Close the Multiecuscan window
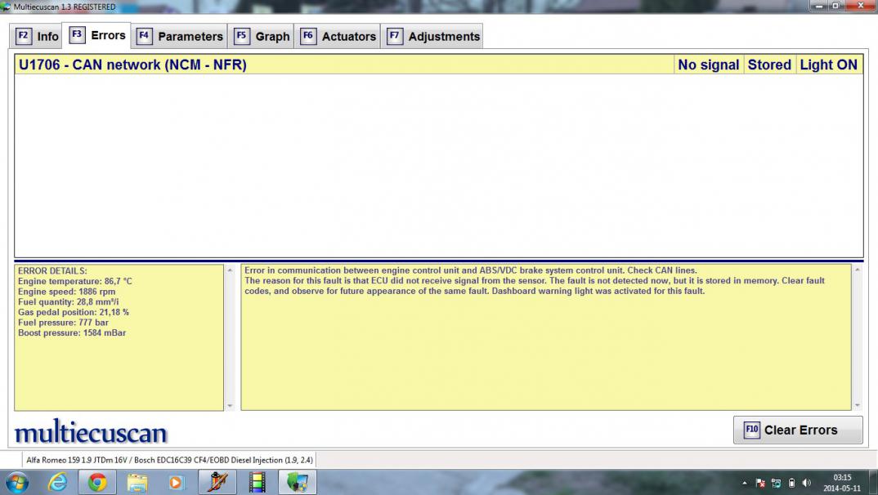 pyautogui.click(x=861, y=6)
